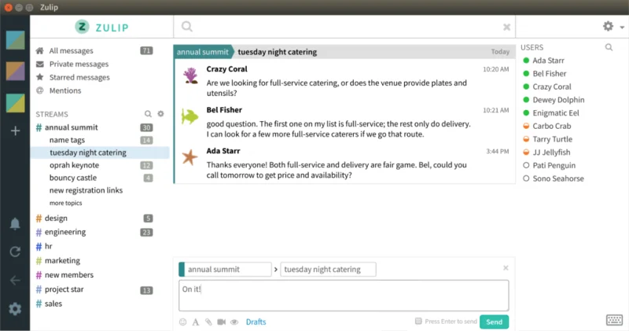Select the 'oprah keynote' topic
The width and height of the screenshot is (629, 331).
point(74,165)
